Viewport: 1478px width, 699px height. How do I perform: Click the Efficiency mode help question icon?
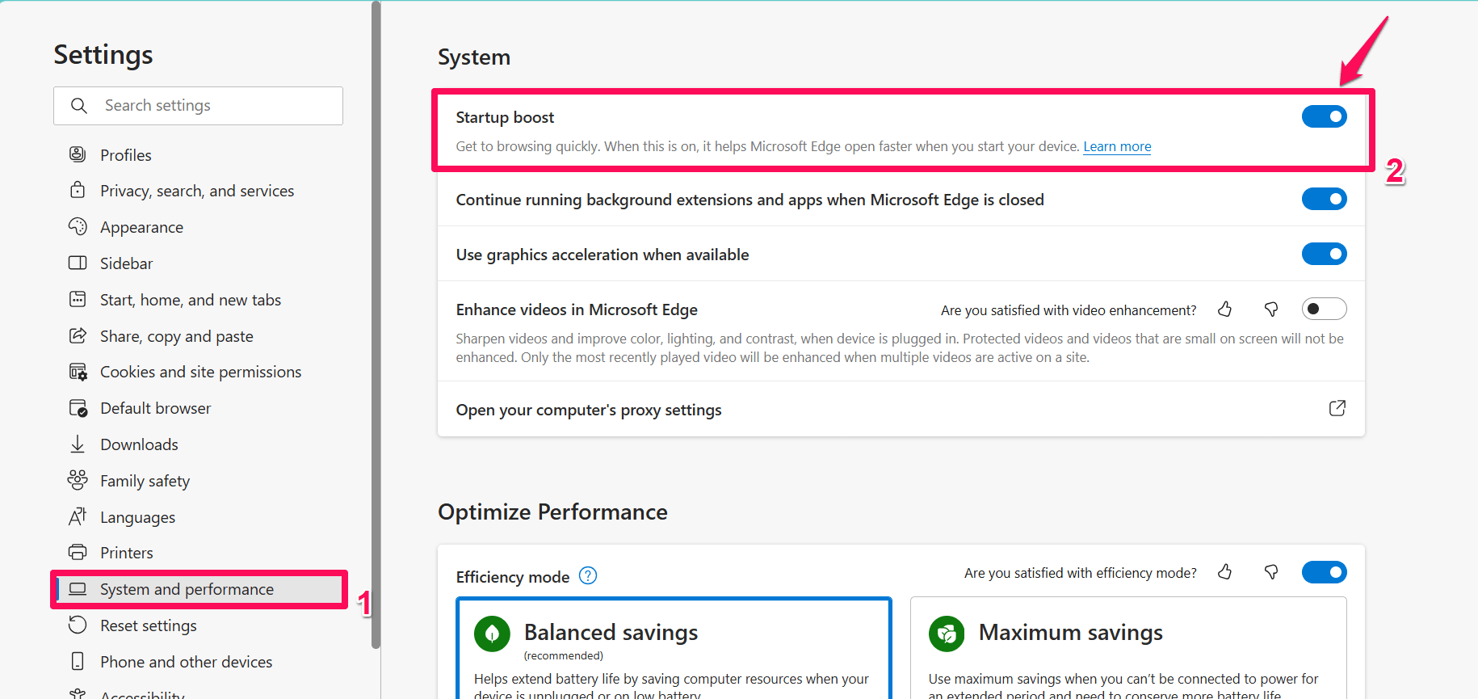(x=588, y=576)
